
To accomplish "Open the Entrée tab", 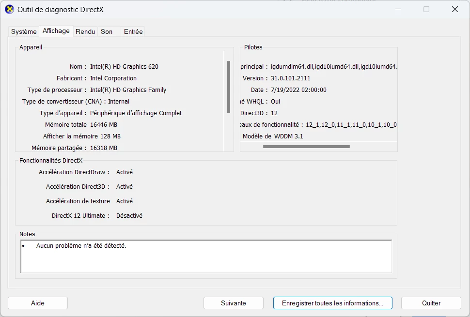I will (133, 31).
